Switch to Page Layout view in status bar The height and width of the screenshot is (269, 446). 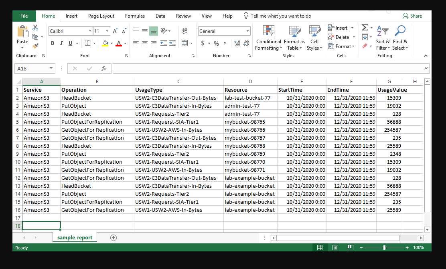click(335, 248)
